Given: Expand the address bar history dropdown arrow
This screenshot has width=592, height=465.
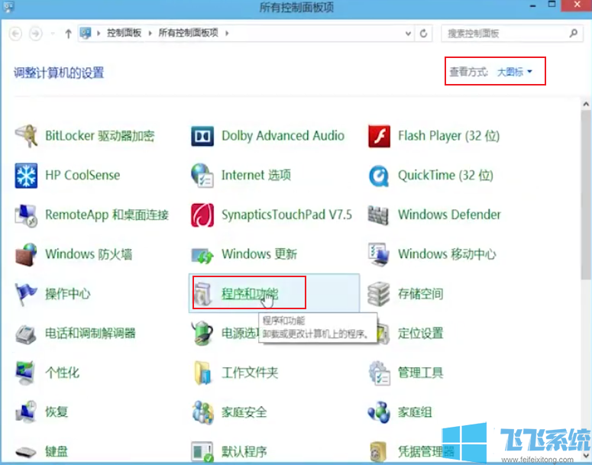Looking at the screenshot, I should click(408, 34).
